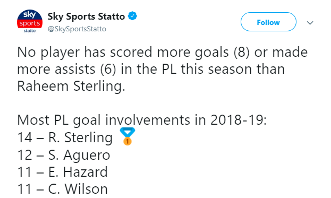
Task: Select the '11 – C. Wilson' list entry
Action: click(63, 189)
